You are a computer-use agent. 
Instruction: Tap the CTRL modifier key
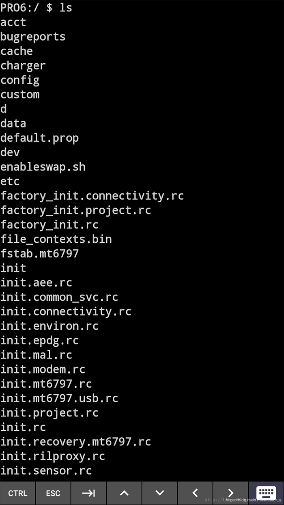coord(17,493)
